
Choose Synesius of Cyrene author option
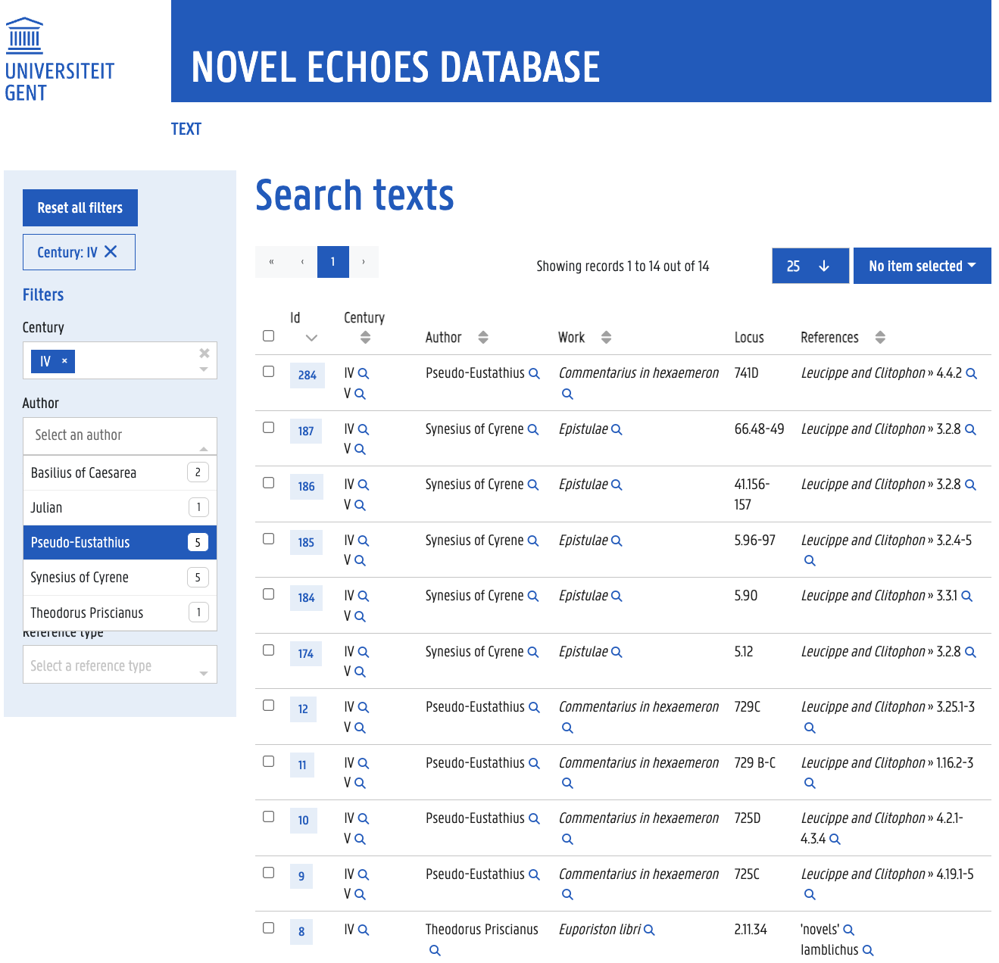(120, 578)
